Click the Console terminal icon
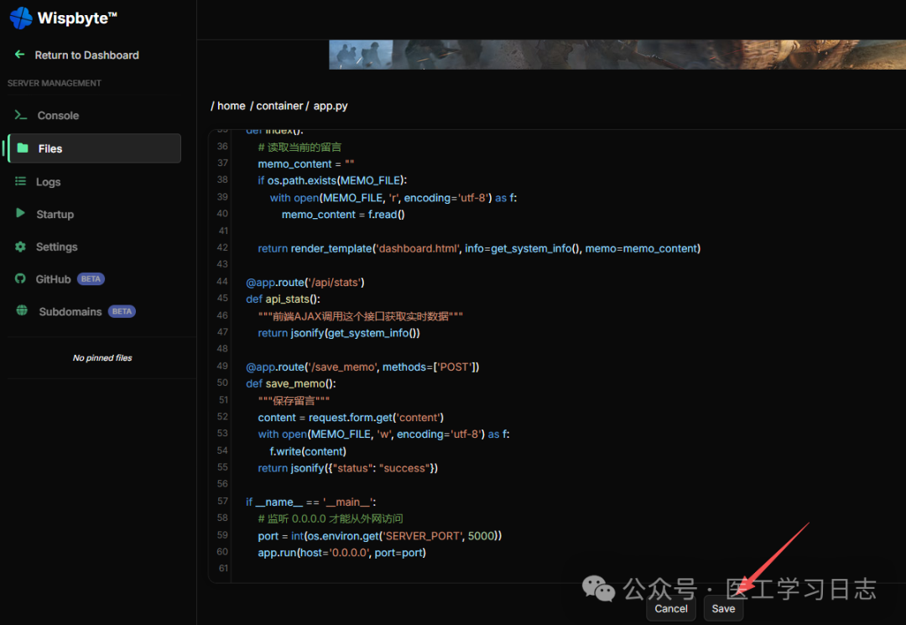Screen dimensions: 906x625 21,115
